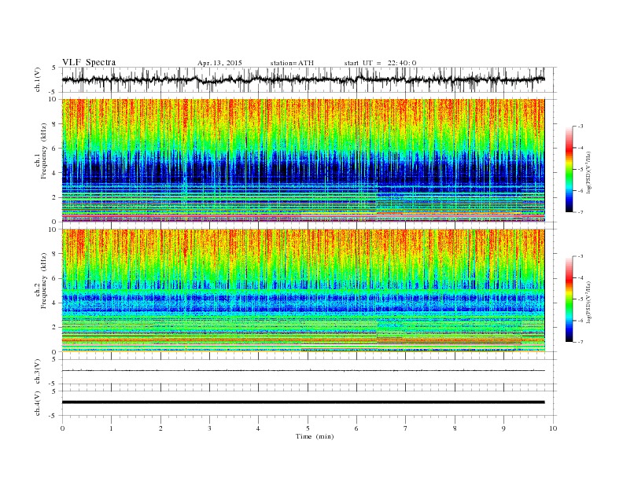Click the ch.1 spectrogram color bar
This screenshot has height=481, width=623.
570,169
